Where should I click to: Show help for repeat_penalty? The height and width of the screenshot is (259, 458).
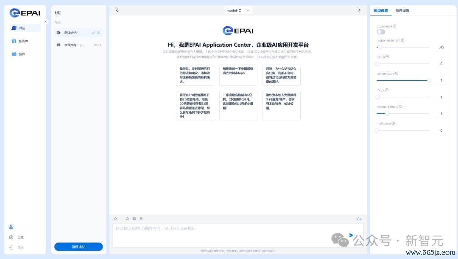pyautogui.click(x=401, y=107)
